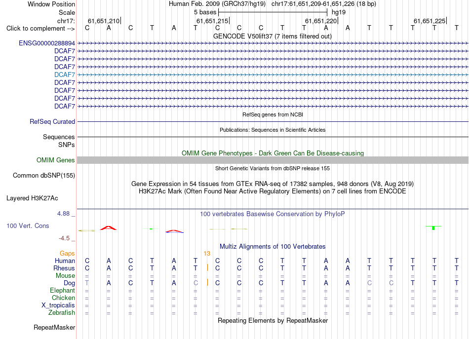
Task: Click the bright green PhyloP bar
Action: click(433, 228)
